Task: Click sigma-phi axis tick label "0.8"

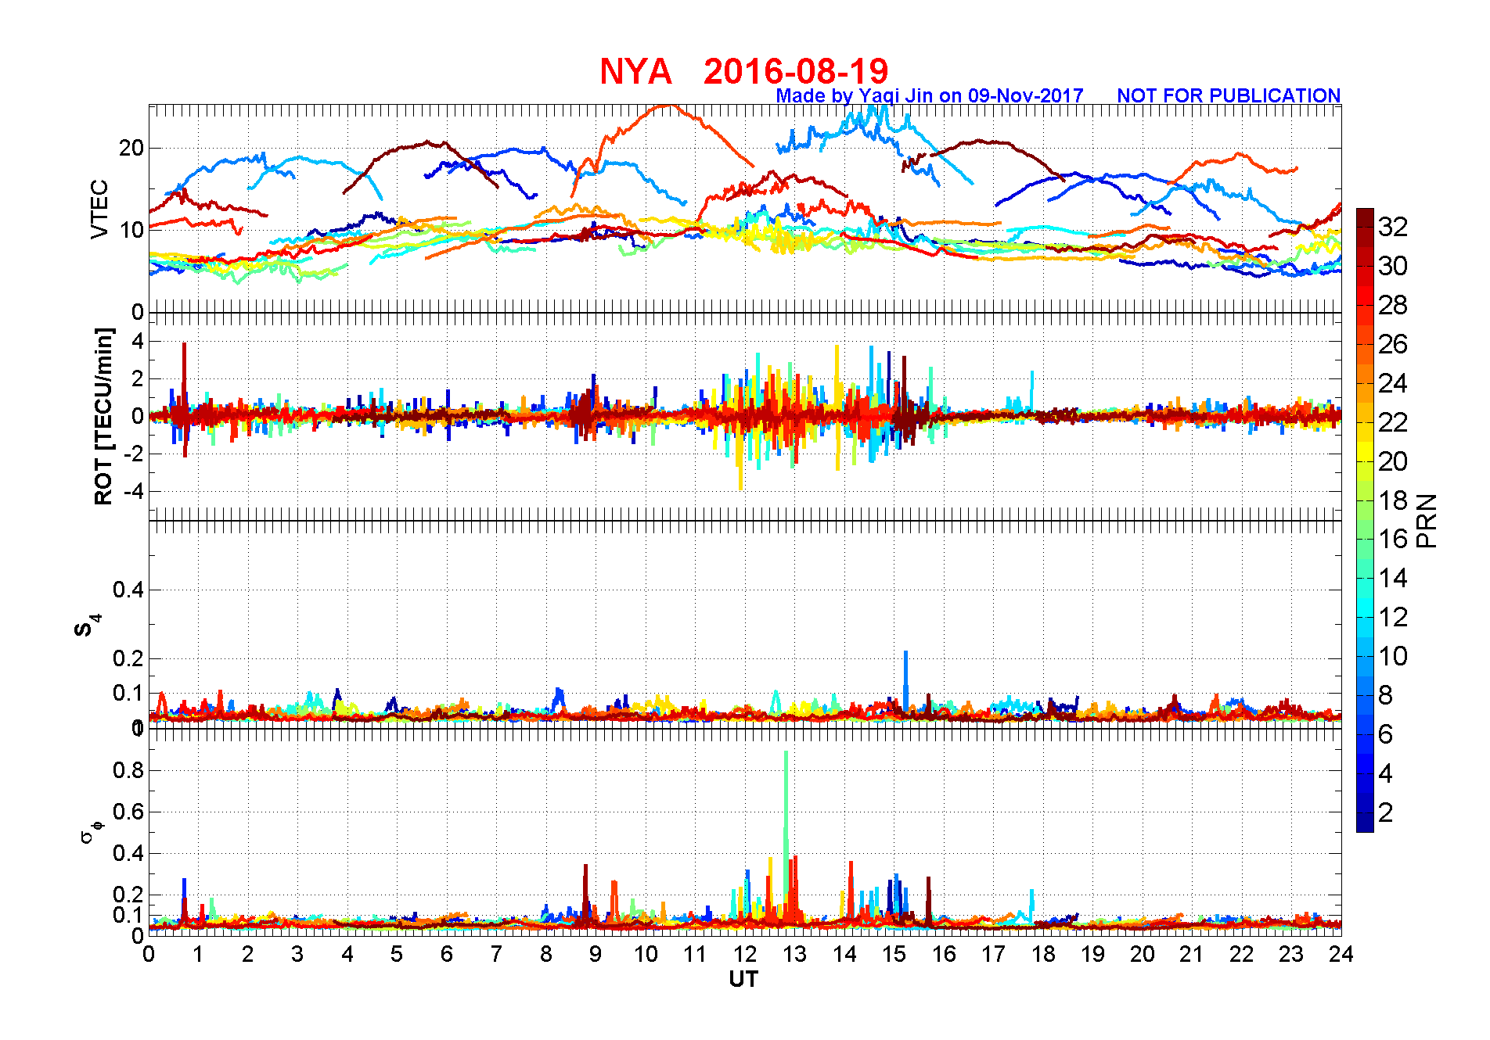Action: tap(128, 770)
